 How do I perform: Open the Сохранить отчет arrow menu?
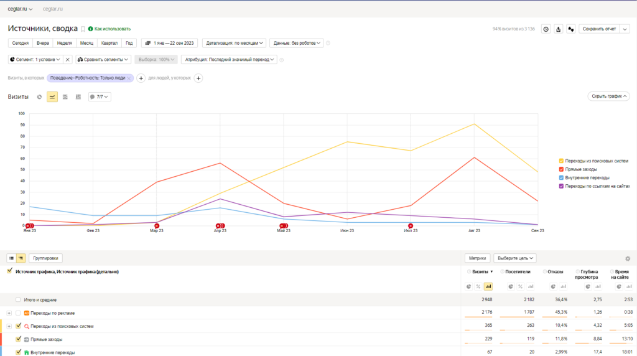click(x=625, y=29)
